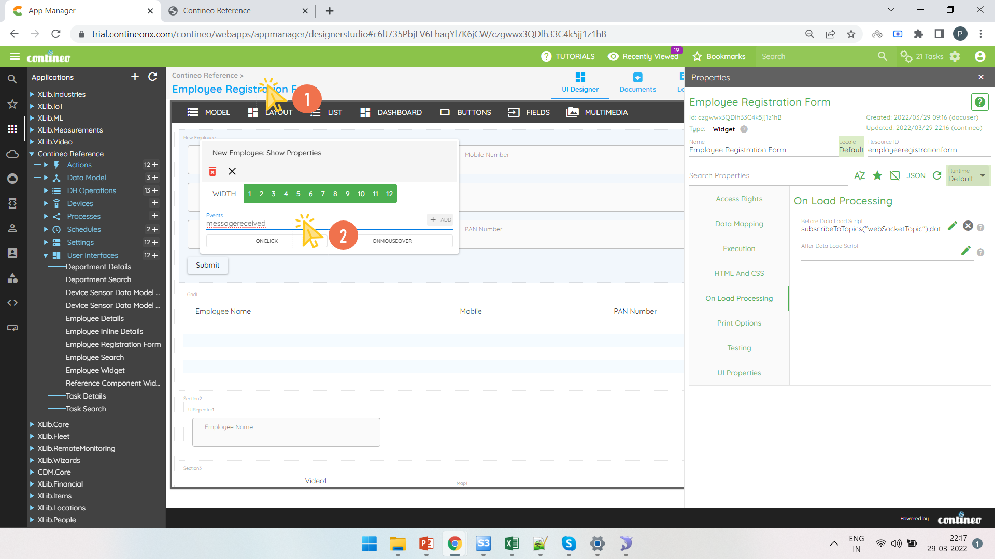
Task: Collapse the Contineo Reference section
Action: click(32, 154)
